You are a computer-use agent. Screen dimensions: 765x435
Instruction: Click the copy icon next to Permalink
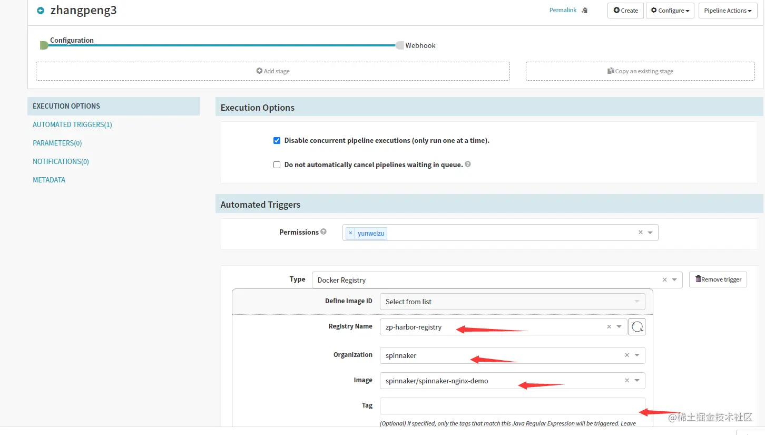coord(584,11)
